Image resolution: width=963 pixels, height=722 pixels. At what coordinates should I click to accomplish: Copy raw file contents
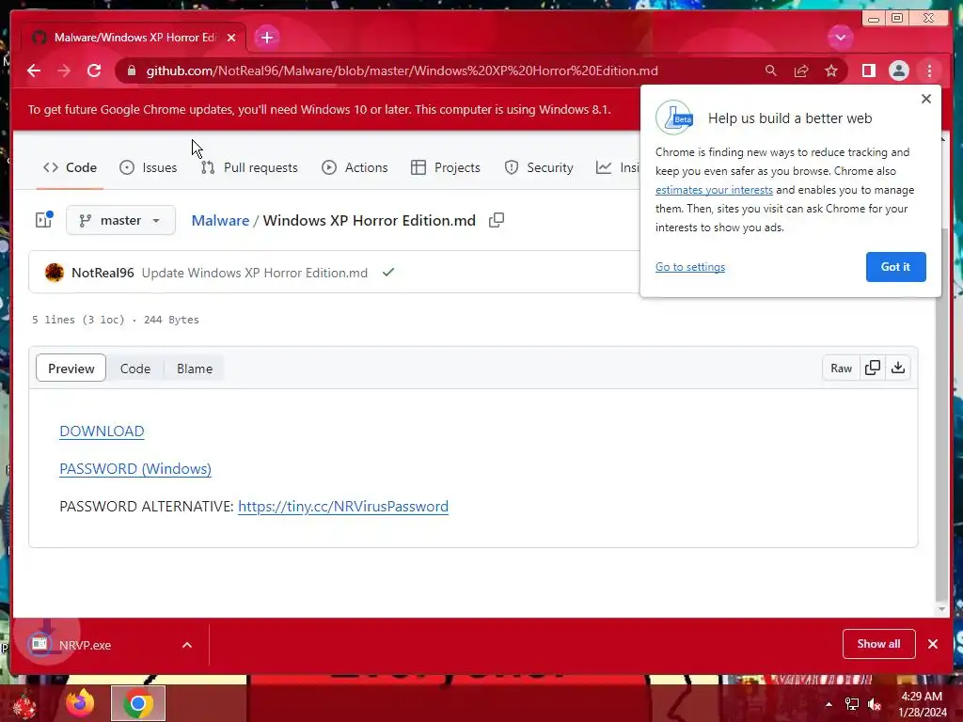coord(873,368)
